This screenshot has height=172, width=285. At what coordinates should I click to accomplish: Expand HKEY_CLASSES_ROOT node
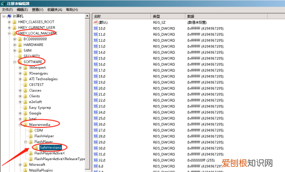[9, 22]
